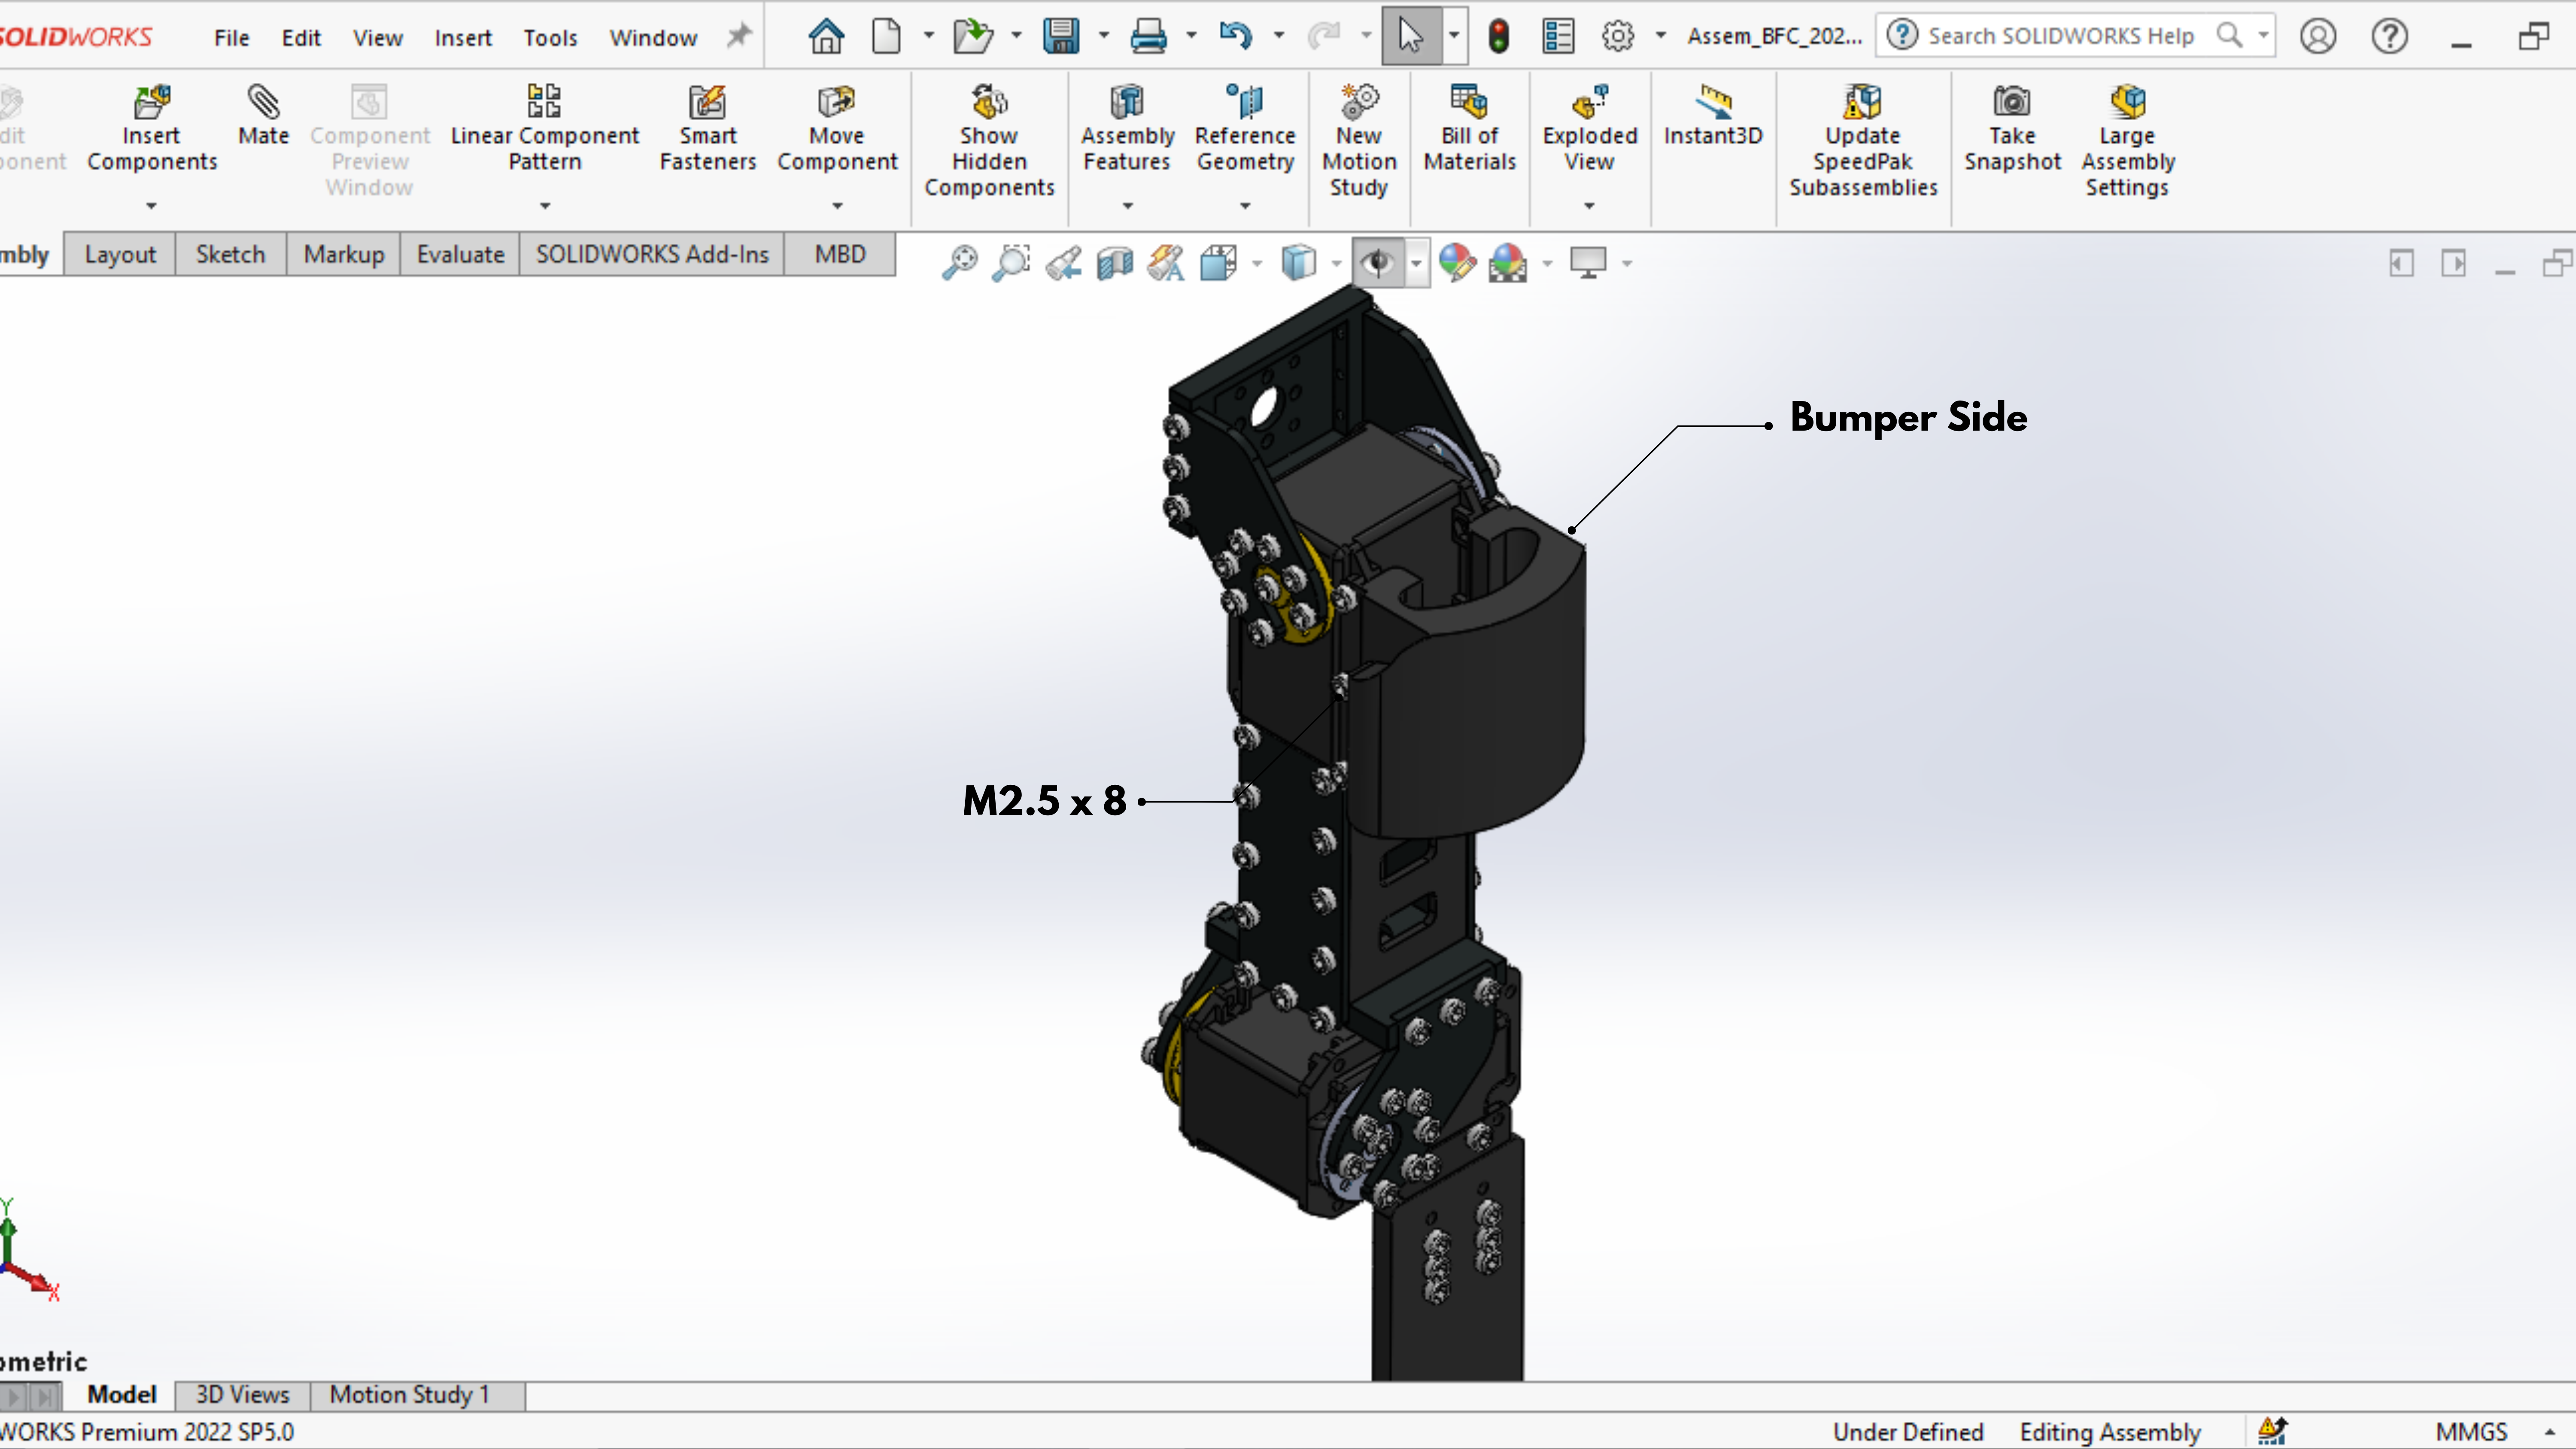This screenshot has width=2576, height=1449.
Task: Click Insert Components tool
Action: click(152, 128)
